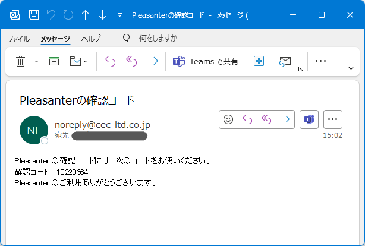Click the line Pleasanter のご利用ありがとうございます

(86, 183)
